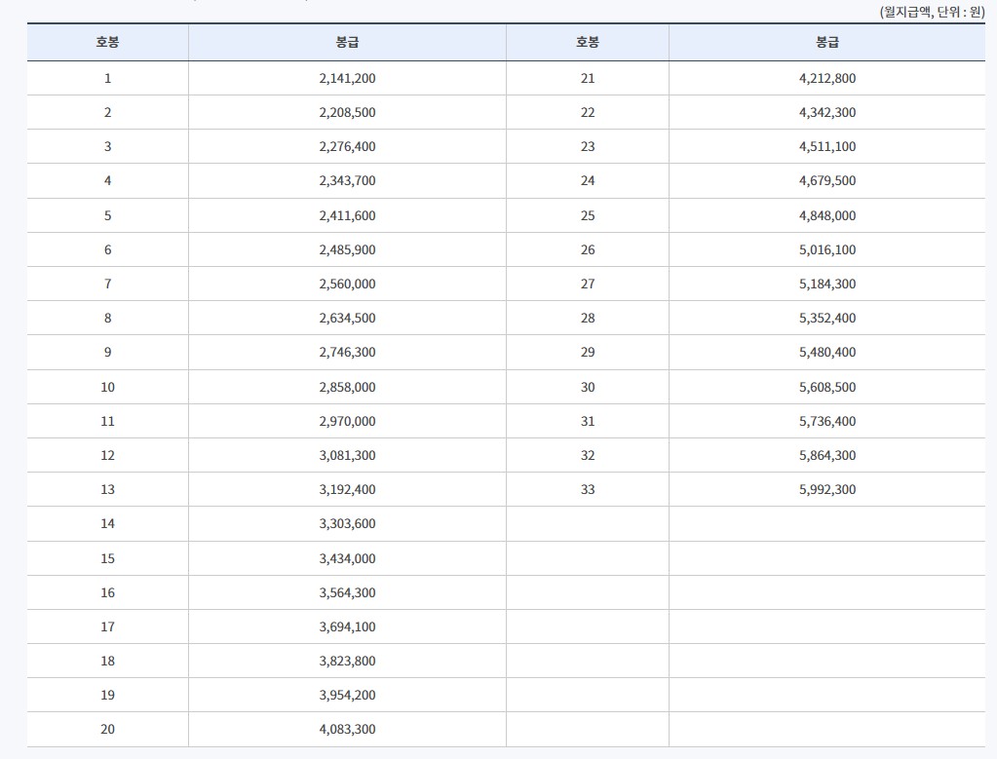Click pay step number 21
Viewport: 997px width, 759px height.
tap(588, 78)
